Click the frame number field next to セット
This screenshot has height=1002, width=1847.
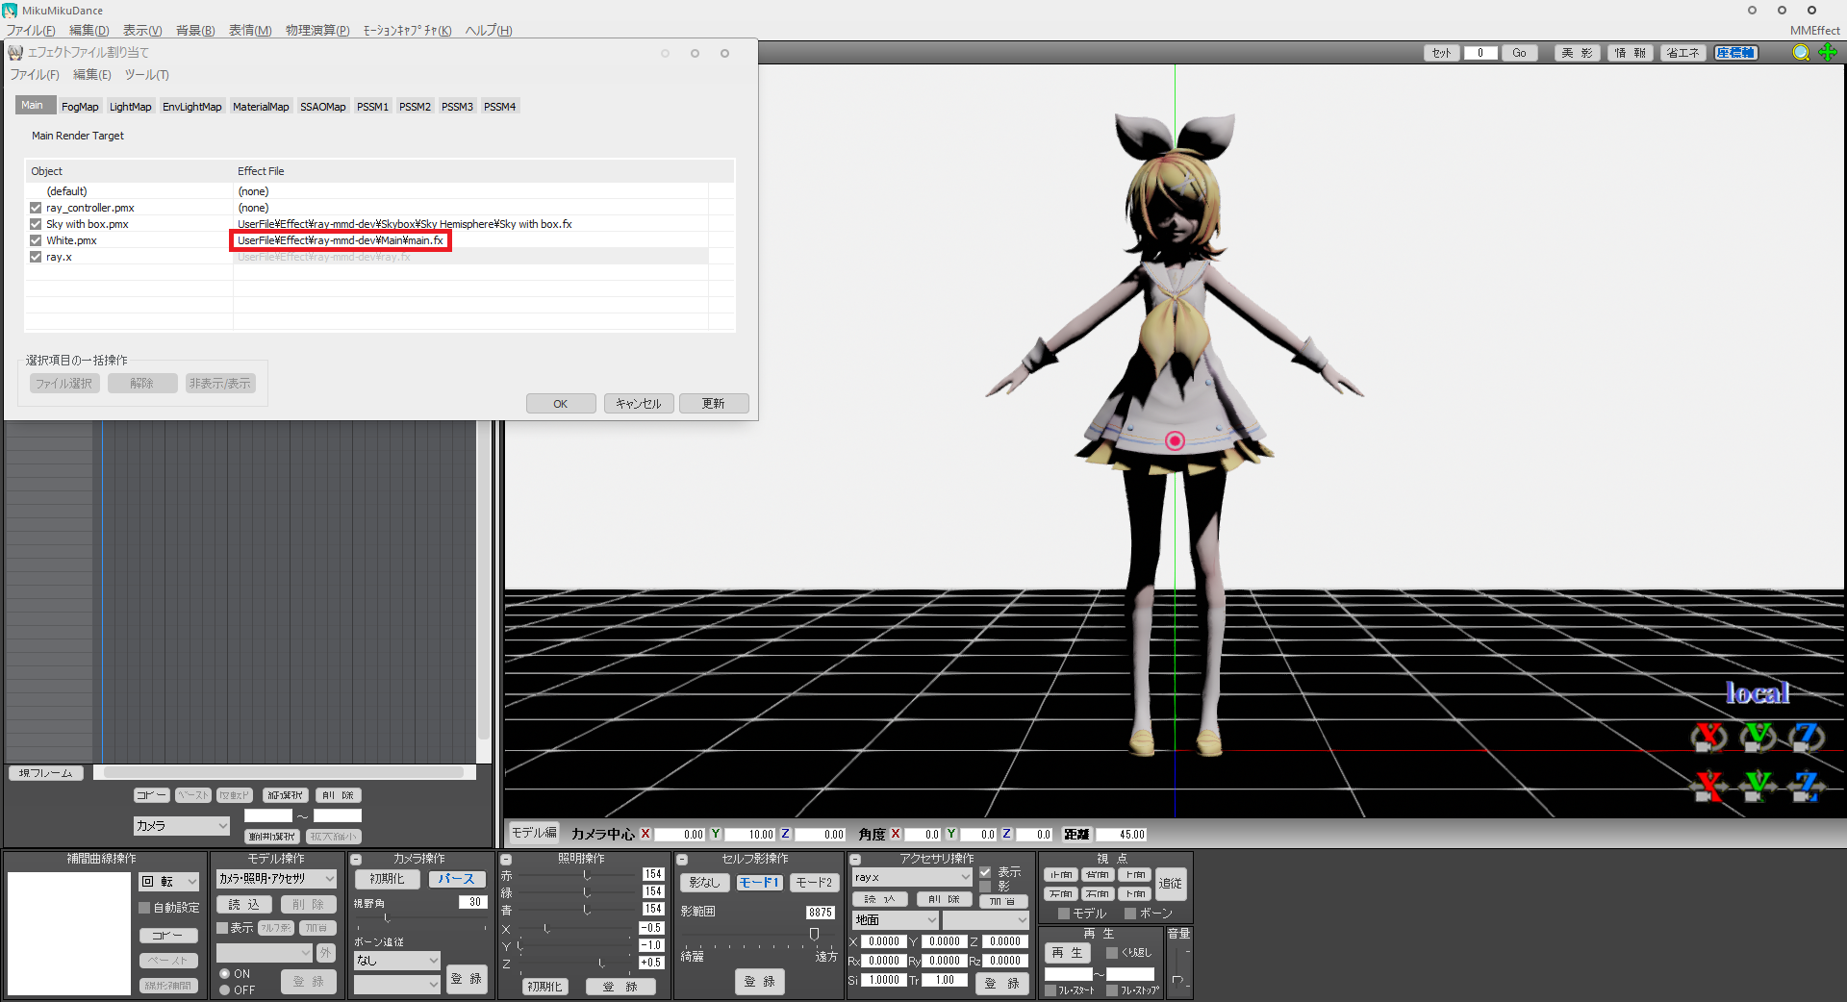(x=1480, y=53)
